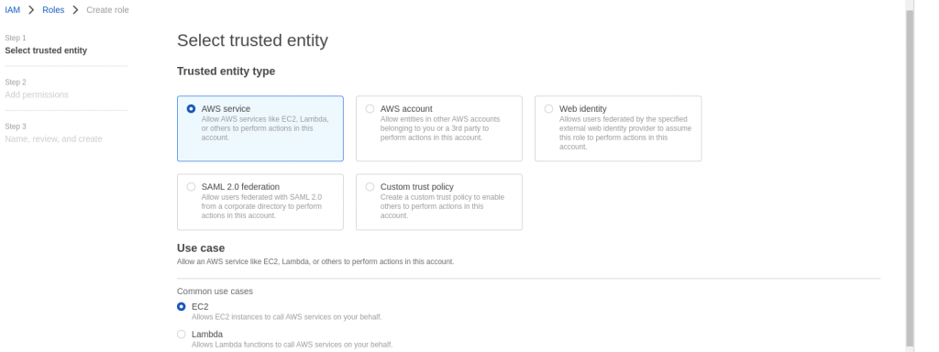The image size is (939, 352).
Task: Open the IAM breadcrumb link
Action: coord(13,10)
